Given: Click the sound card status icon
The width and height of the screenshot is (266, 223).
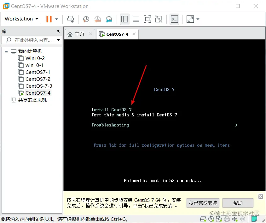Looking at the screenshot, I should (235, 219).
